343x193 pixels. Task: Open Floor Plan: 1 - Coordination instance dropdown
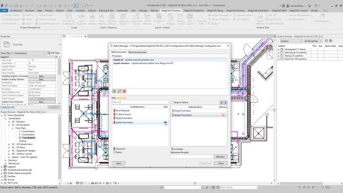(x=23, y=53)
